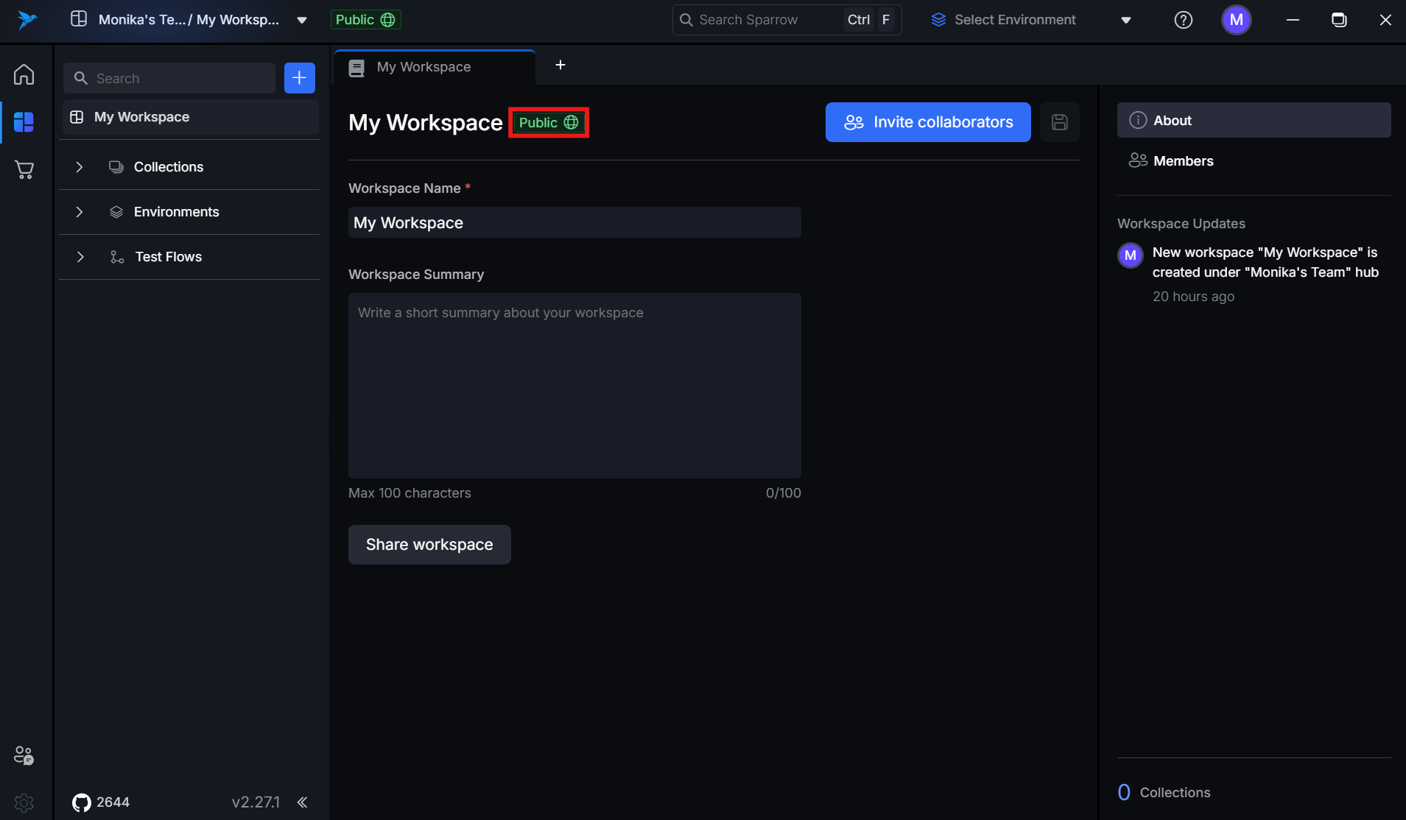This screenshot has height=820, width=1406.
Task: Click the Share workspace button
Action: pos(429,545)
